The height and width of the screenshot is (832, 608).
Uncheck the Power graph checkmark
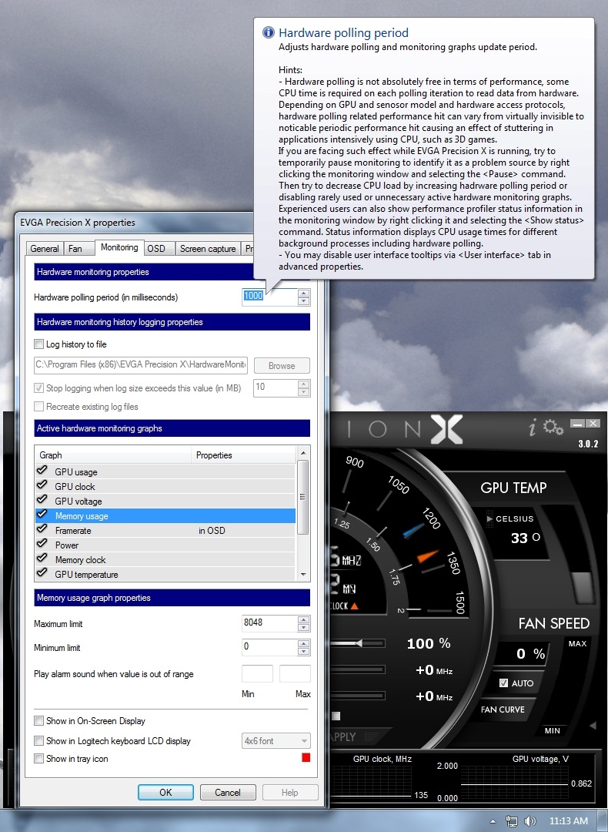pyautogui.click(x=42, y=544)
